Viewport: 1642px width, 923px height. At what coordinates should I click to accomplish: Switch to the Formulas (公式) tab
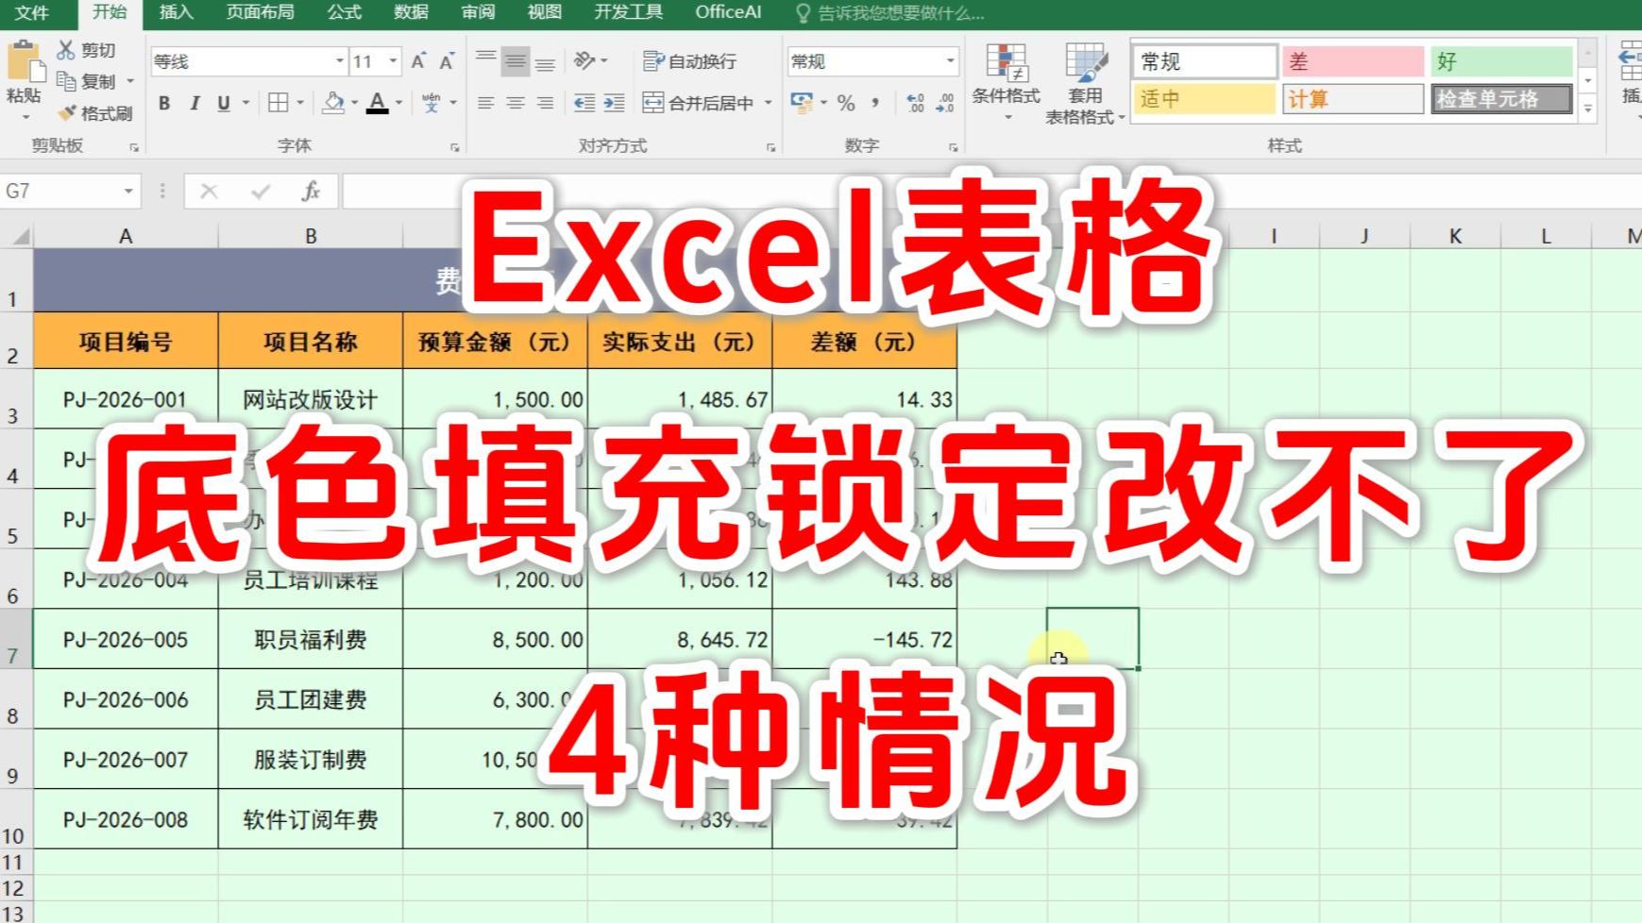(345, 12)
